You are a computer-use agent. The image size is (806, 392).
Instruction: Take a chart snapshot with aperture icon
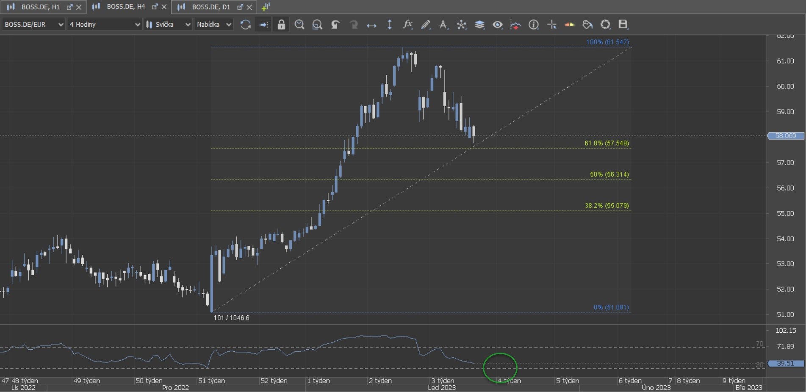(x=606, y=25)
